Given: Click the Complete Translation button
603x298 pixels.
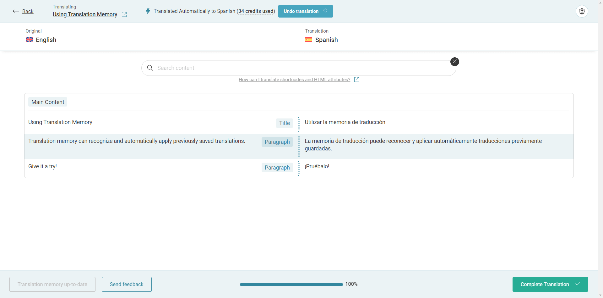Looking at the screenshot, I should 550,284.
